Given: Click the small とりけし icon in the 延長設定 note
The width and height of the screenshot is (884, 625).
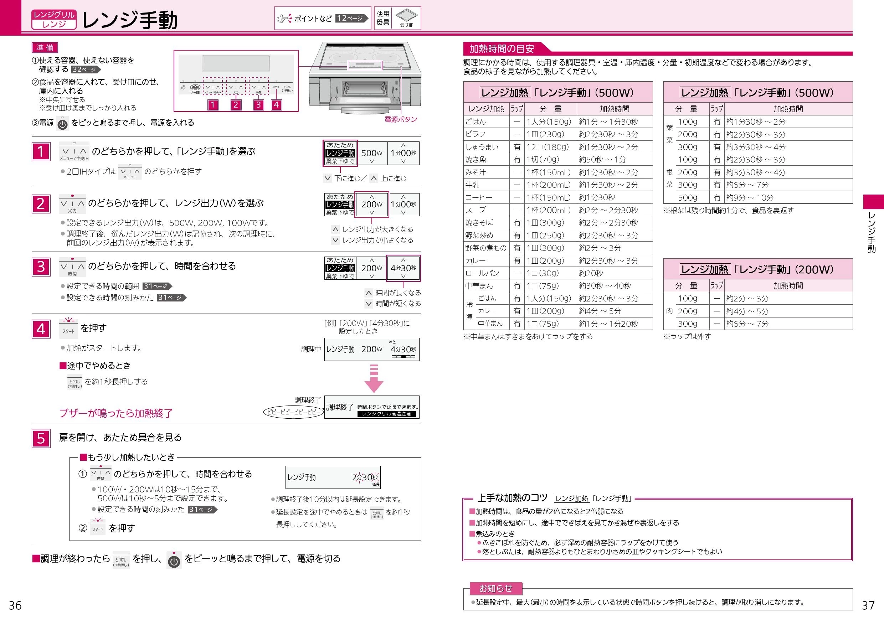Looking at the screenshot, I should click(x=376, y=514).
